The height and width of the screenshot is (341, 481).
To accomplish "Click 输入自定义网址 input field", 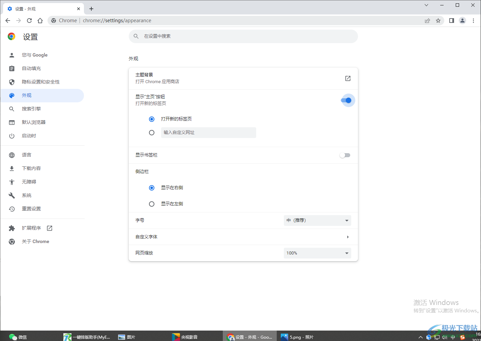I will 209,133.
